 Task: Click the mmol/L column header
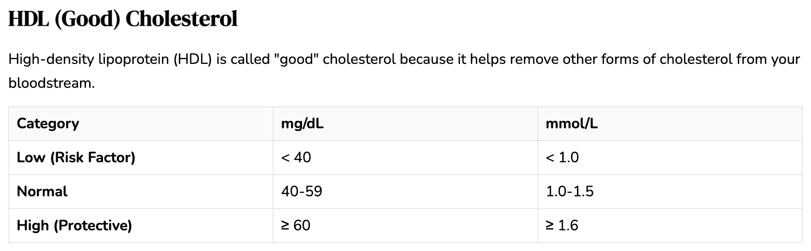(571, 124)
